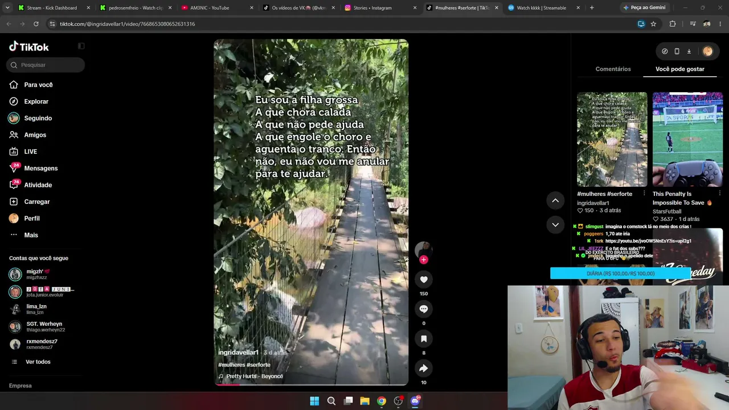Image resolution: width=729 pixels, height=410 pixels.
Task: Open ingridavellar1 profile link under video
Action: pos(238,352)
